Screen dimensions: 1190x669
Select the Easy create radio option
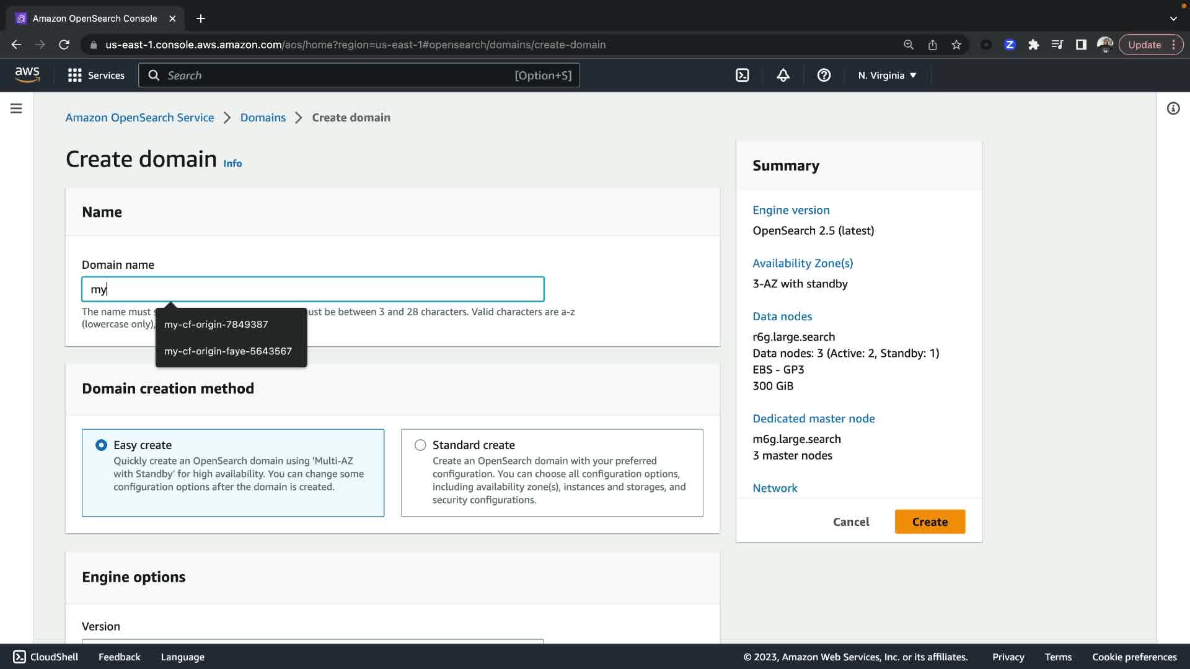(101, 445)
